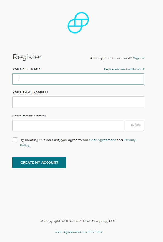Image resolution: width=163 pixels, height=242 pixels.
Task: Open the Sign In link
Action: (x=138, y=58)
